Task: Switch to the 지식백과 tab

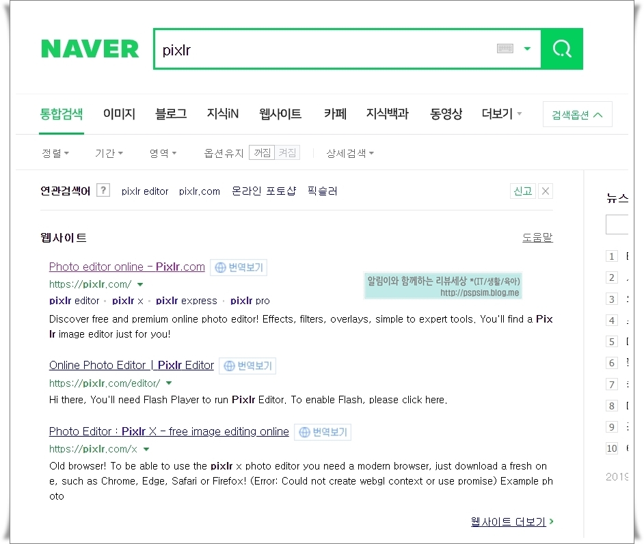Action: pyautogui.click(x=388, y=113)
